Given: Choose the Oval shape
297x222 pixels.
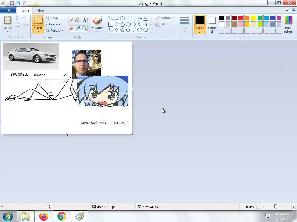Looking at the screenshot, I should 122,18.
